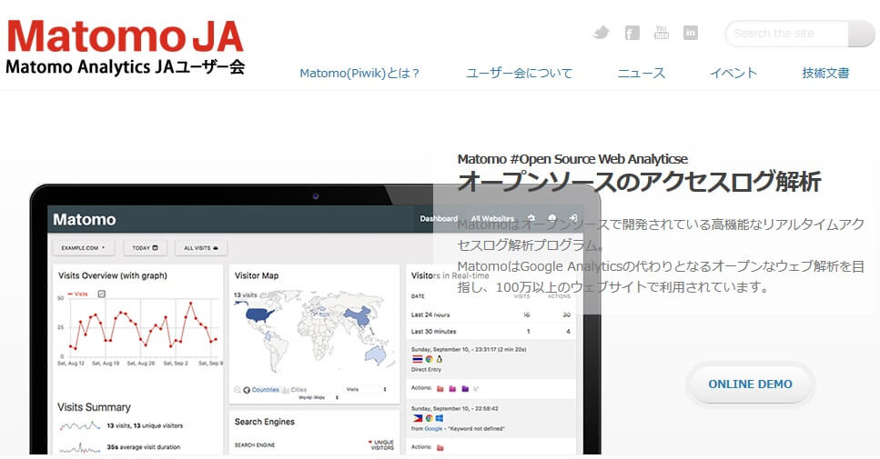The width and height of the screenshot is (880, 459).
Task: Click the dashboard screenshot laptop image
Action: pyautogui.click(x=315, y=319)
